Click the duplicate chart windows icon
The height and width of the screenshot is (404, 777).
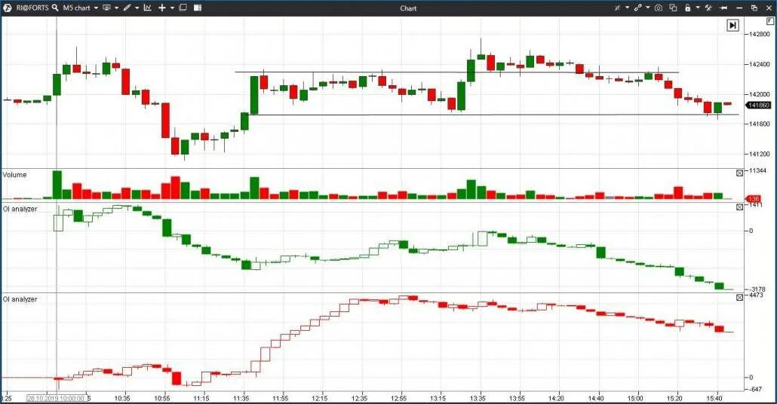tap(673, 8)
